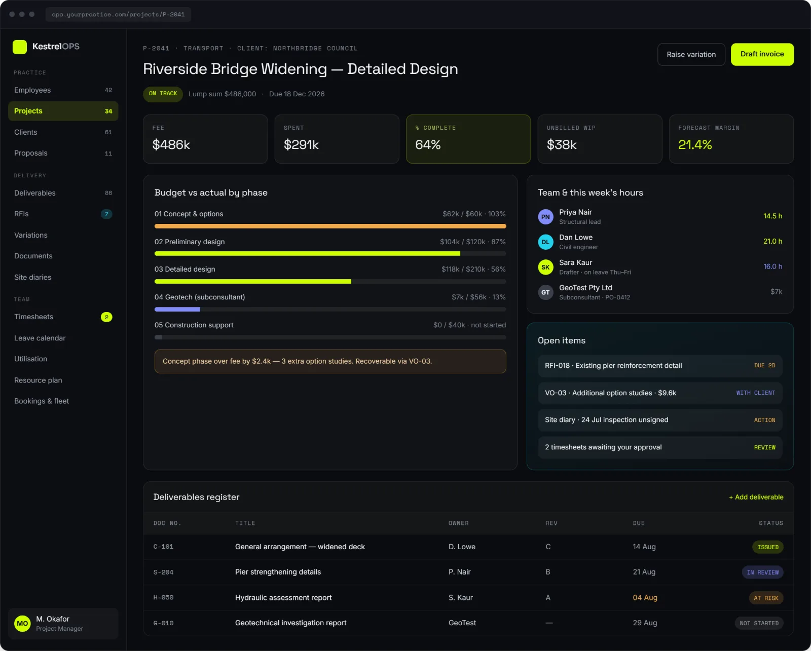811x651 pixels.
Task: Navigate to Variations
Action: [x=63, y=235]
